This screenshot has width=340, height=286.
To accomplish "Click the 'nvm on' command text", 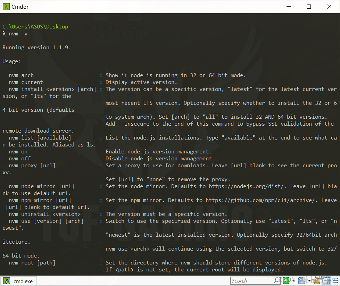I will 18,152.
